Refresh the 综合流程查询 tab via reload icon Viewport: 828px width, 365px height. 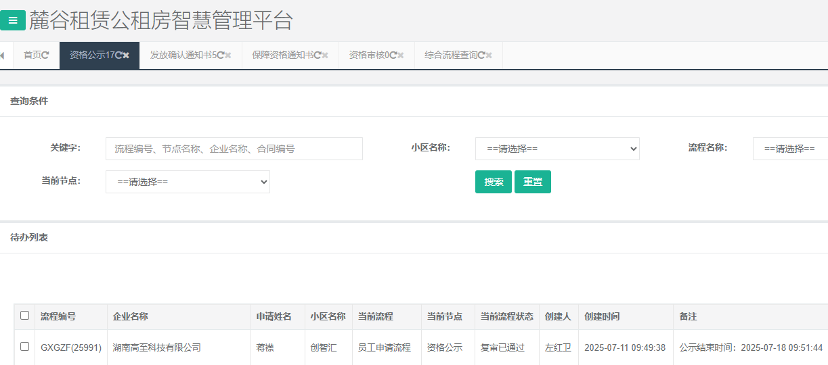481,55
